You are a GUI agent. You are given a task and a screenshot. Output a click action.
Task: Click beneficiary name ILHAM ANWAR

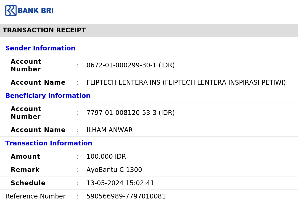tap(109, 130)
